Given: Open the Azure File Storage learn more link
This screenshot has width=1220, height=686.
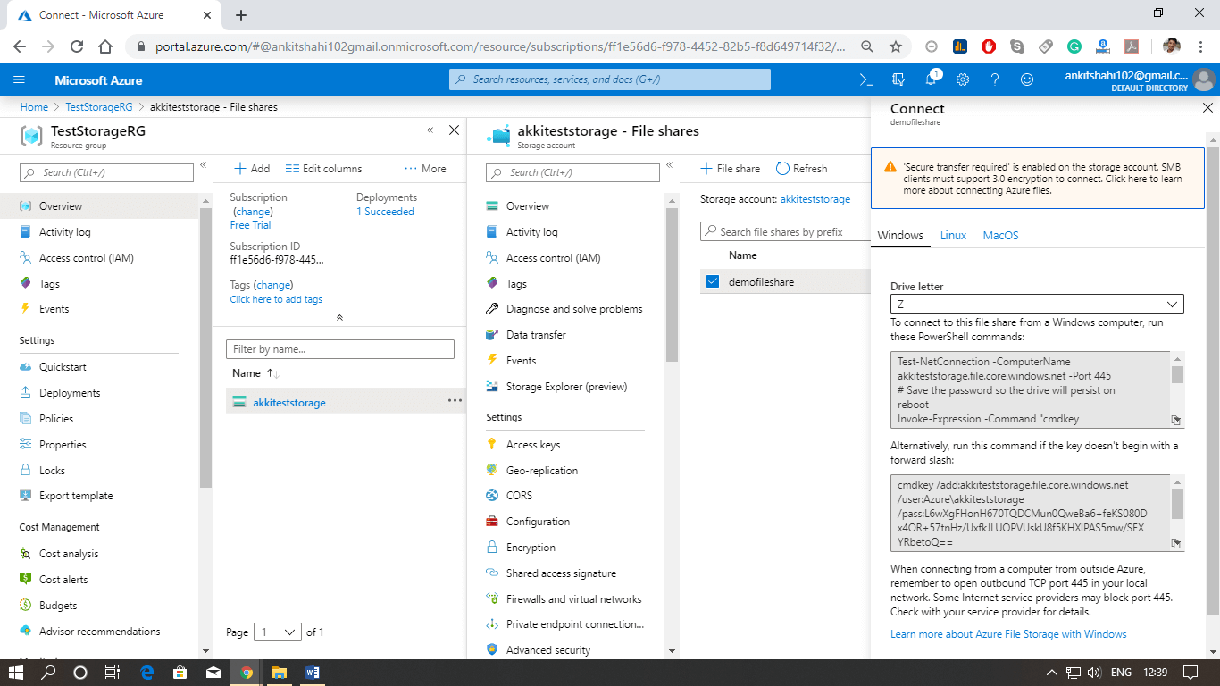Looking at the screenshot, I should (1008, 633).
